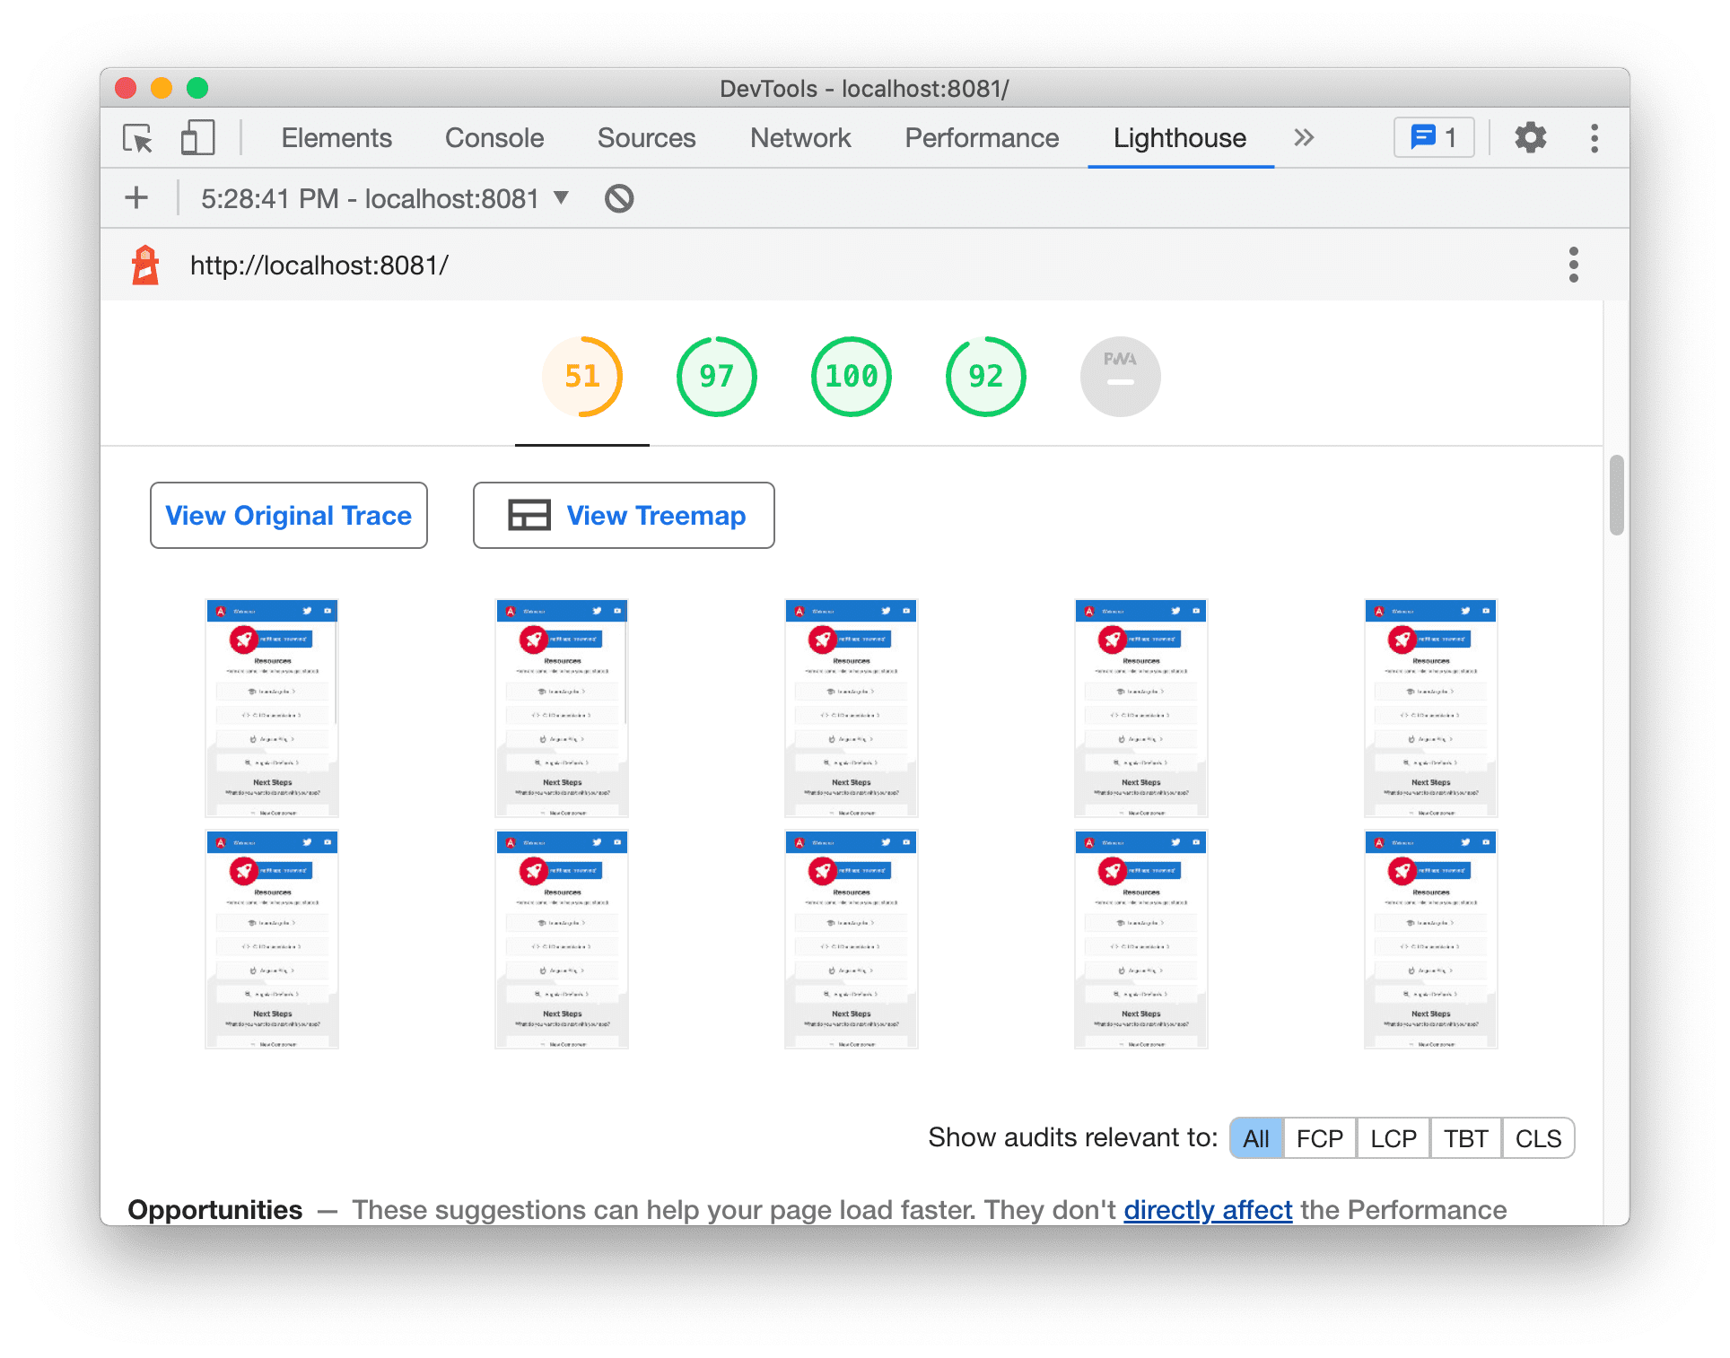The width and height of the screenshot is (1730, 1358).
Task: Click the Elements panel icon
Action: coord(333,137)
